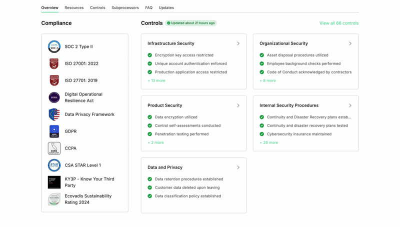
Task: Open Ecovadis Sustainability Rating 2024 entry
Action: click(x=88, y=199)
